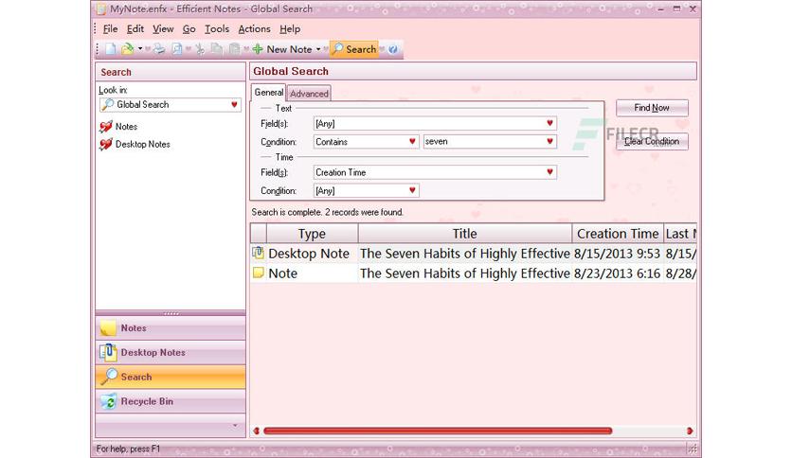
Task: Open the Go menu
Action: click(x=189, y=28)
